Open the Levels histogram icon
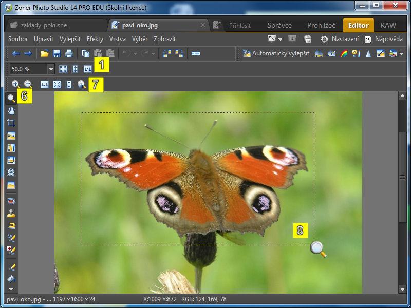Viewport: 411px width, 308px height. pyautogui.click(x=319, y=54)
